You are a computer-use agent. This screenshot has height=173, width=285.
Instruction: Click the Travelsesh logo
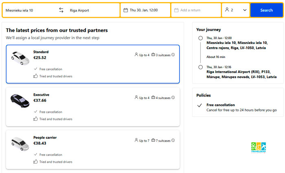tap(259, 148)
